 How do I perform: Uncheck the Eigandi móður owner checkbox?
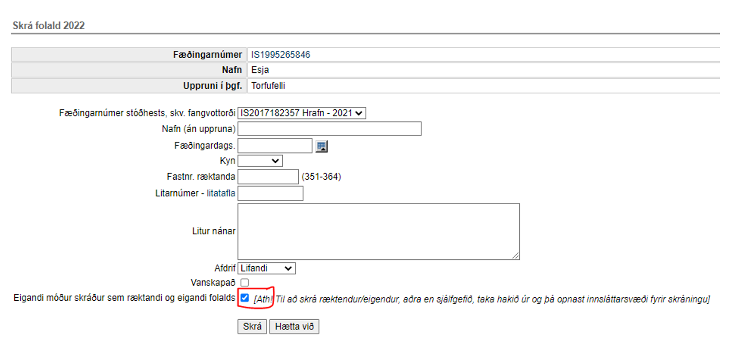point(245,298)
